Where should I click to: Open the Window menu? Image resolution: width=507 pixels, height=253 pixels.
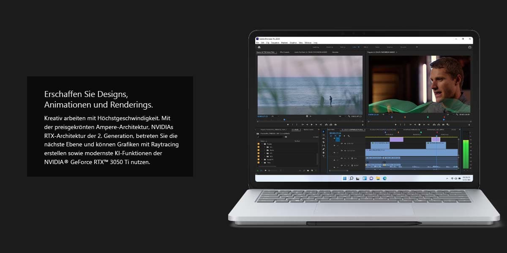click(308, 43)
